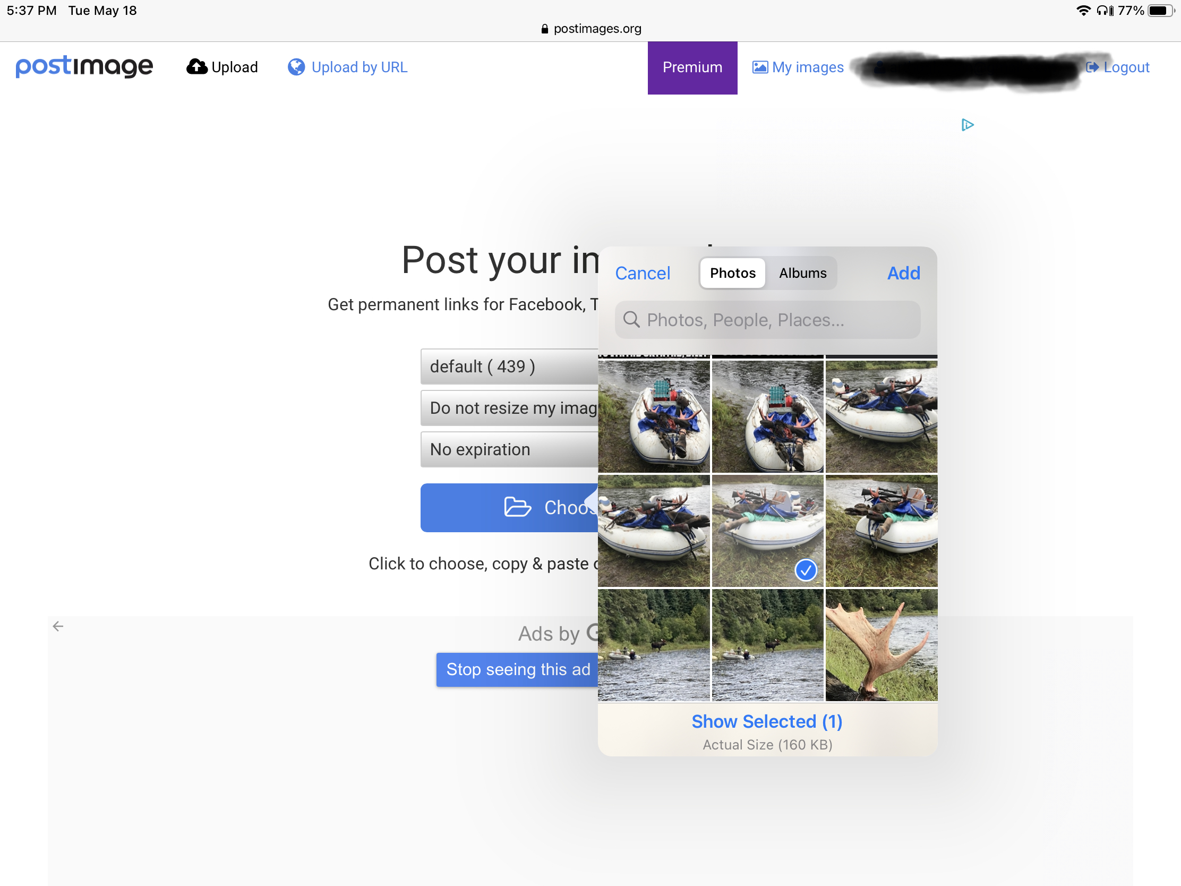Image resolution: width=1181 pixels, height=886 pixels.
Task: Select the moose antler close-up photo
Action: (x=881, y=645)
